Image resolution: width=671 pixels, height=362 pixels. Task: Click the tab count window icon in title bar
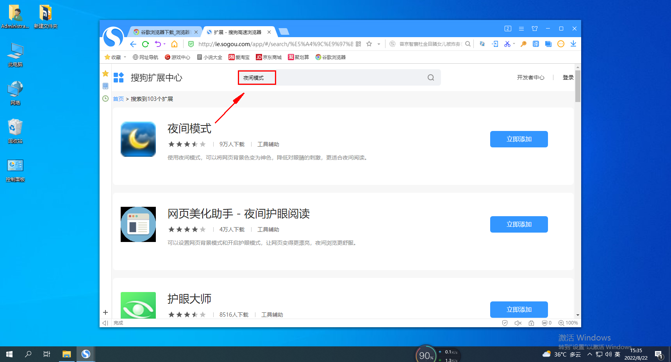pos(508,29)
